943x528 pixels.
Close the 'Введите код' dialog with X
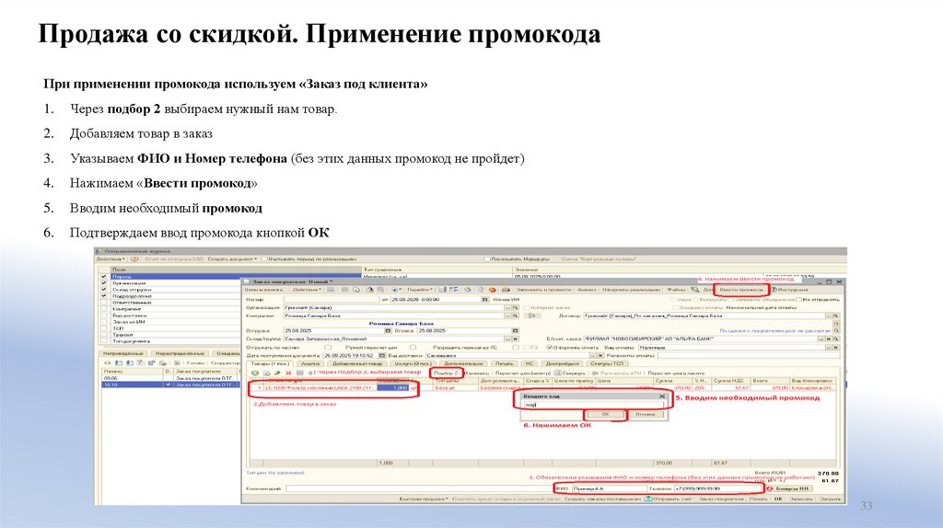(x=662, y=396)
